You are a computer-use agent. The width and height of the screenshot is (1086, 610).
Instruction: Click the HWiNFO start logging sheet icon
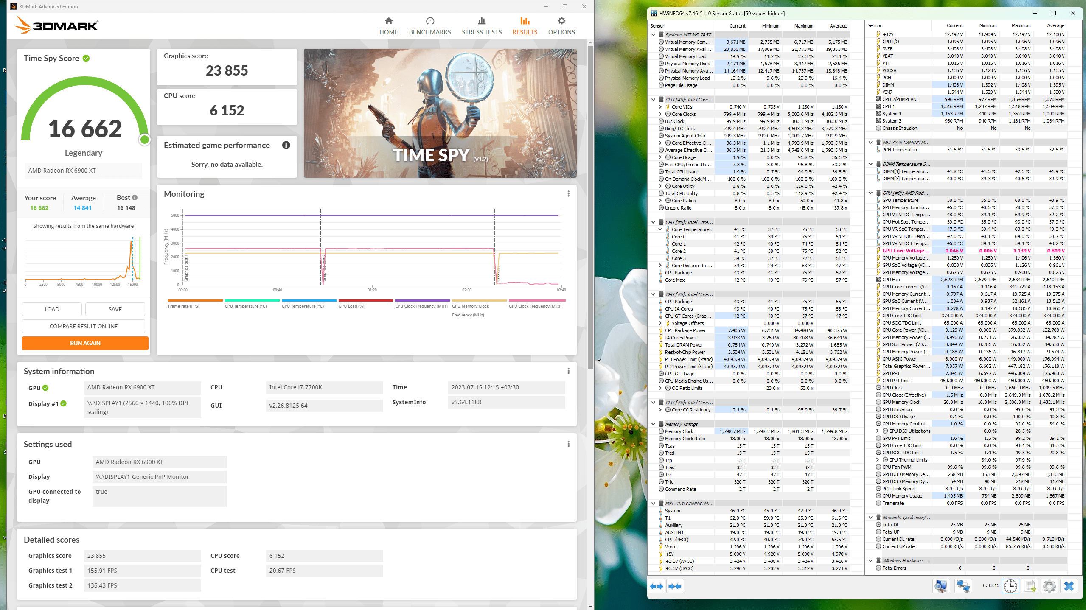(x=1030, y=586)
